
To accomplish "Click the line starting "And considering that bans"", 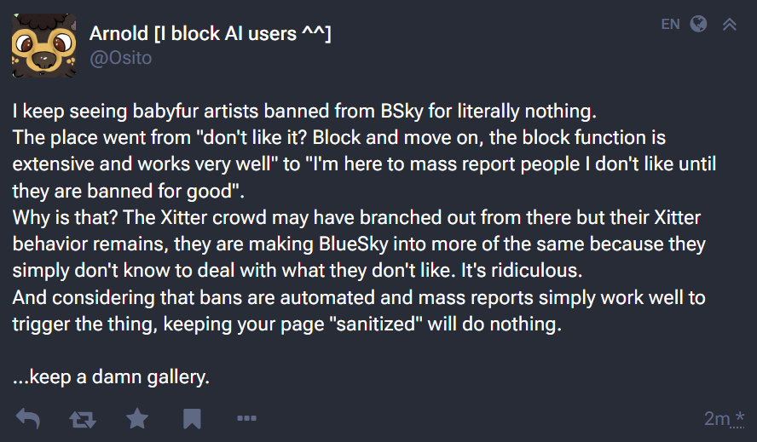I will [358, 298].
